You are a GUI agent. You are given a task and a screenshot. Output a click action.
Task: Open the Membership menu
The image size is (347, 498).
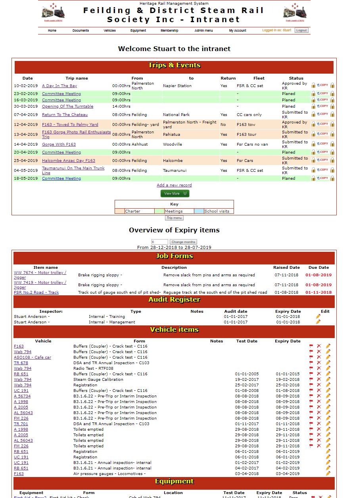[x=169, y=30]
